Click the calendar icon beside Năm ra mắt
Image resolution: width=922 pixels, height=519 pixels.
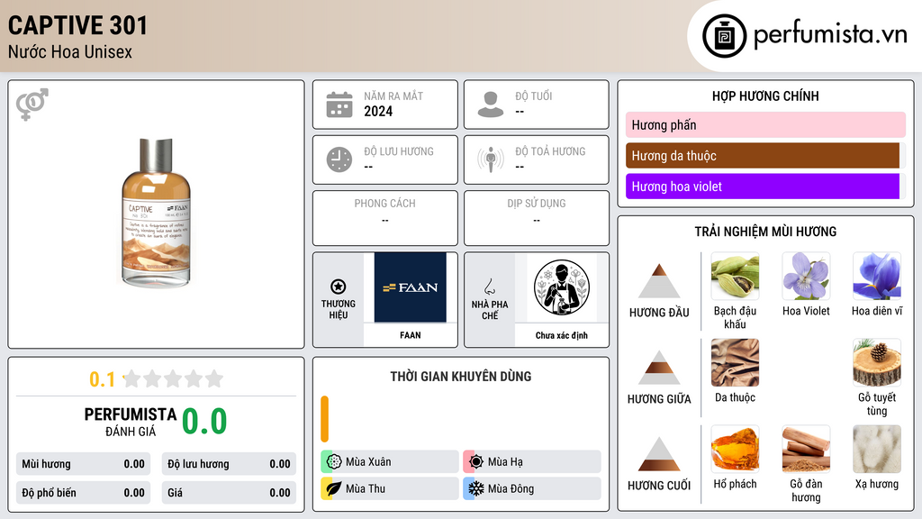(339, 105)
